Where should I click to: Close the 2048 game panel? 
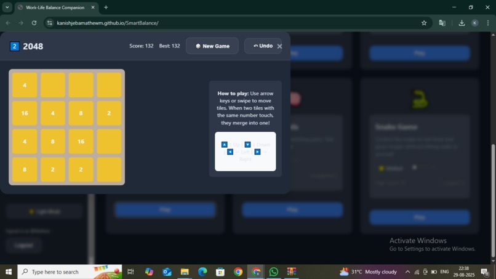279,46
